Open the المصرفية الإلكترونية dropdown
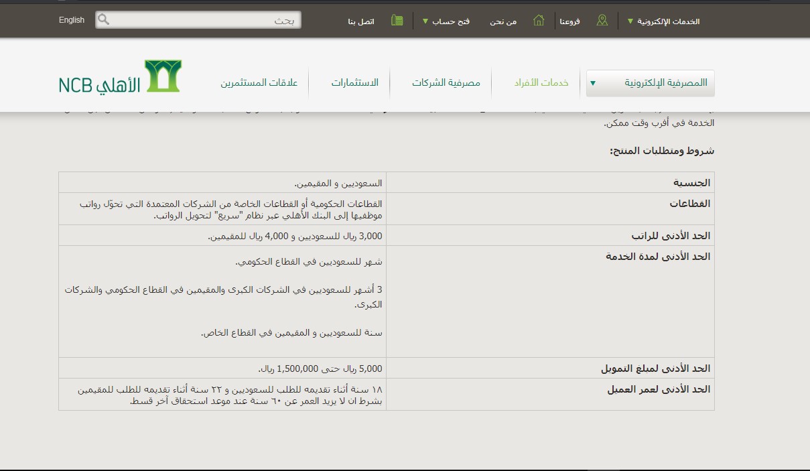The image size is (810, 471). [x=651, y=83]
